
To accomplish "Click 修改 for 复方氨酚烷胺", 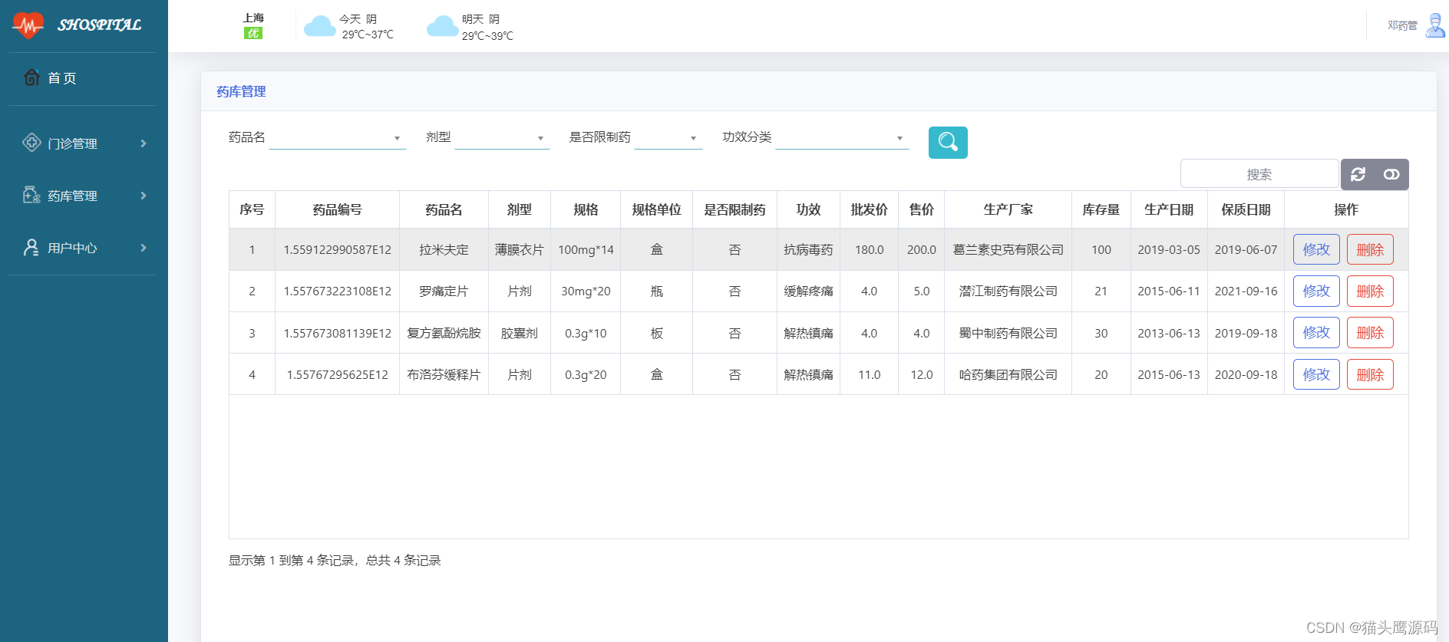I will click(1316, 332).
